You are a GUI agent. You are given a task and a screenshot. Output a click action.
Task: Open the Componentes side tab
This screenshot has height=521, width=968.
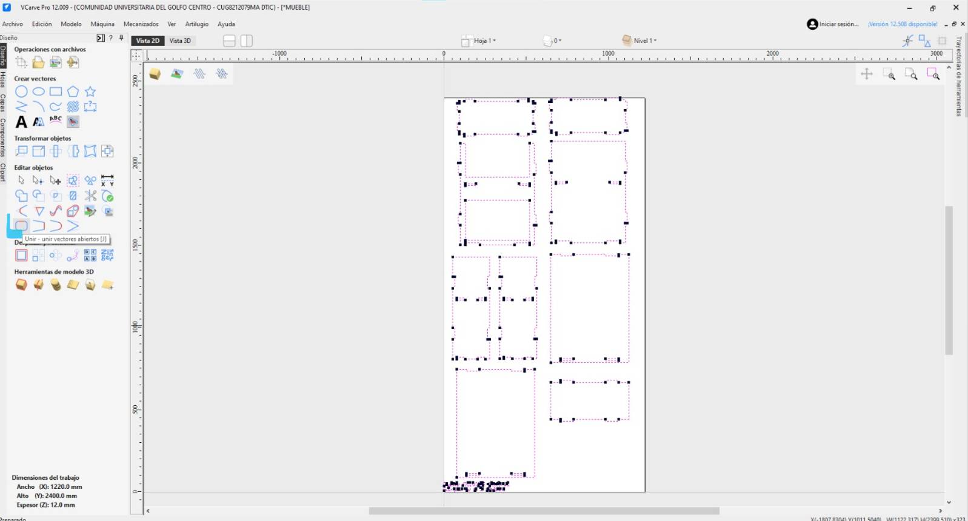[x=3, y=138]
